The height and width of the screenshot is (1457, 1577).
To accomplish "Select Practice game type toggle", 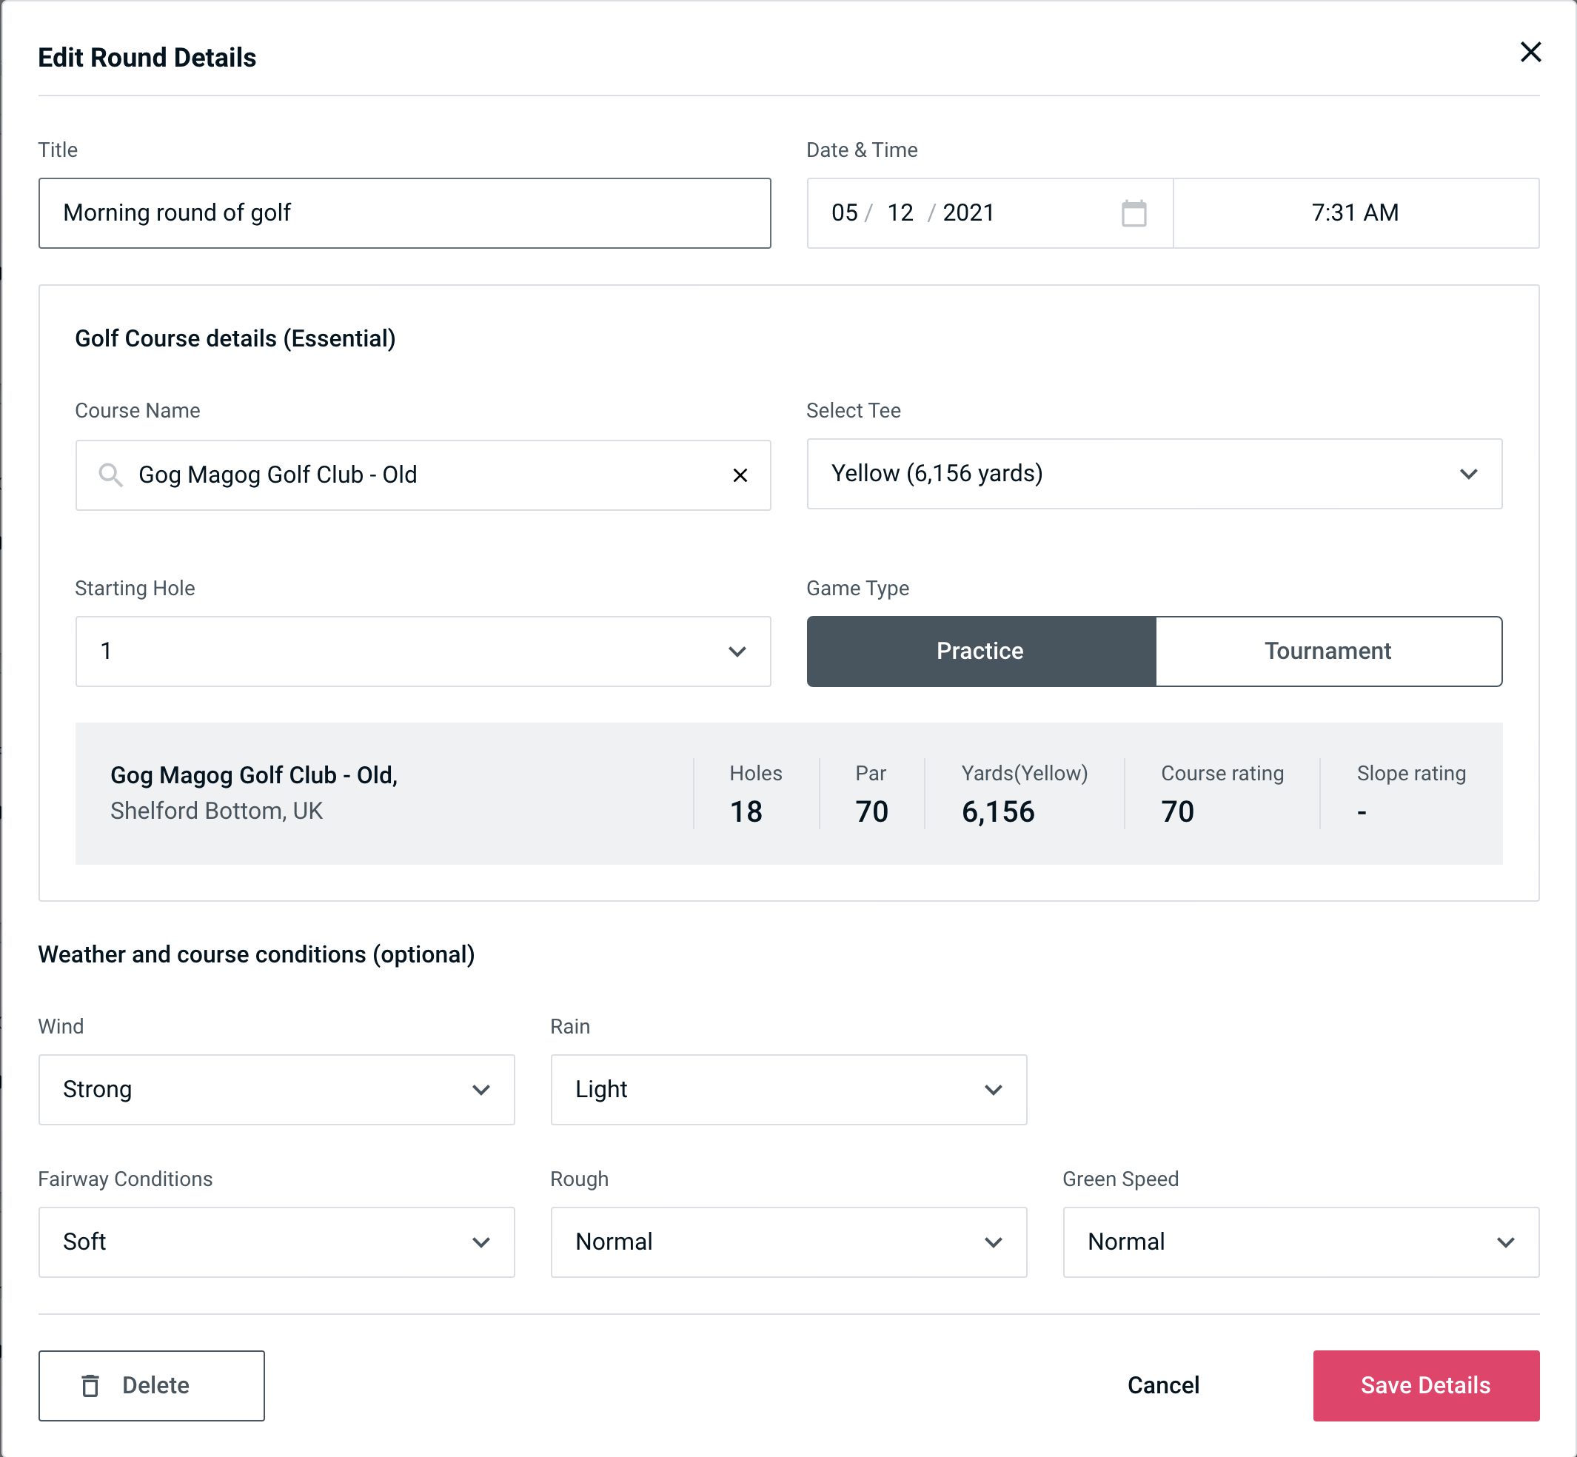I will [981, 651].
